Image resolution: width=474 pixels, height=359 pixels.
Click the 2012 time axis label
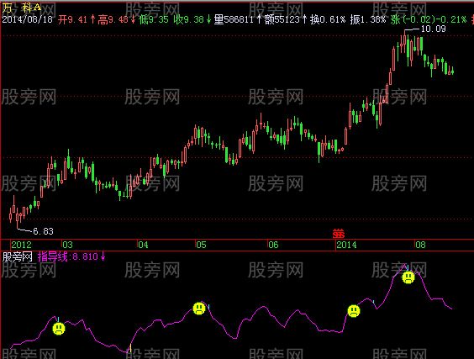tap(21, 245)
